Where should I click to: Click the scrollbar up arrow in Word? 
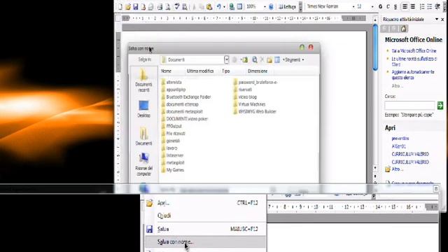375,20
